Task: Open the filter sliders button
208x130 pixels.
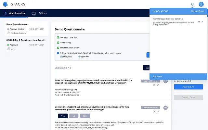Action: pyautogui.click(x=146, y=68)
